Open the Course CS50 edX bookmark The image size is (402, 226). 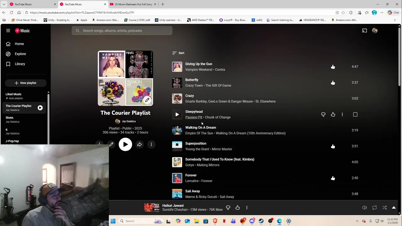click(x=137, y=20)
